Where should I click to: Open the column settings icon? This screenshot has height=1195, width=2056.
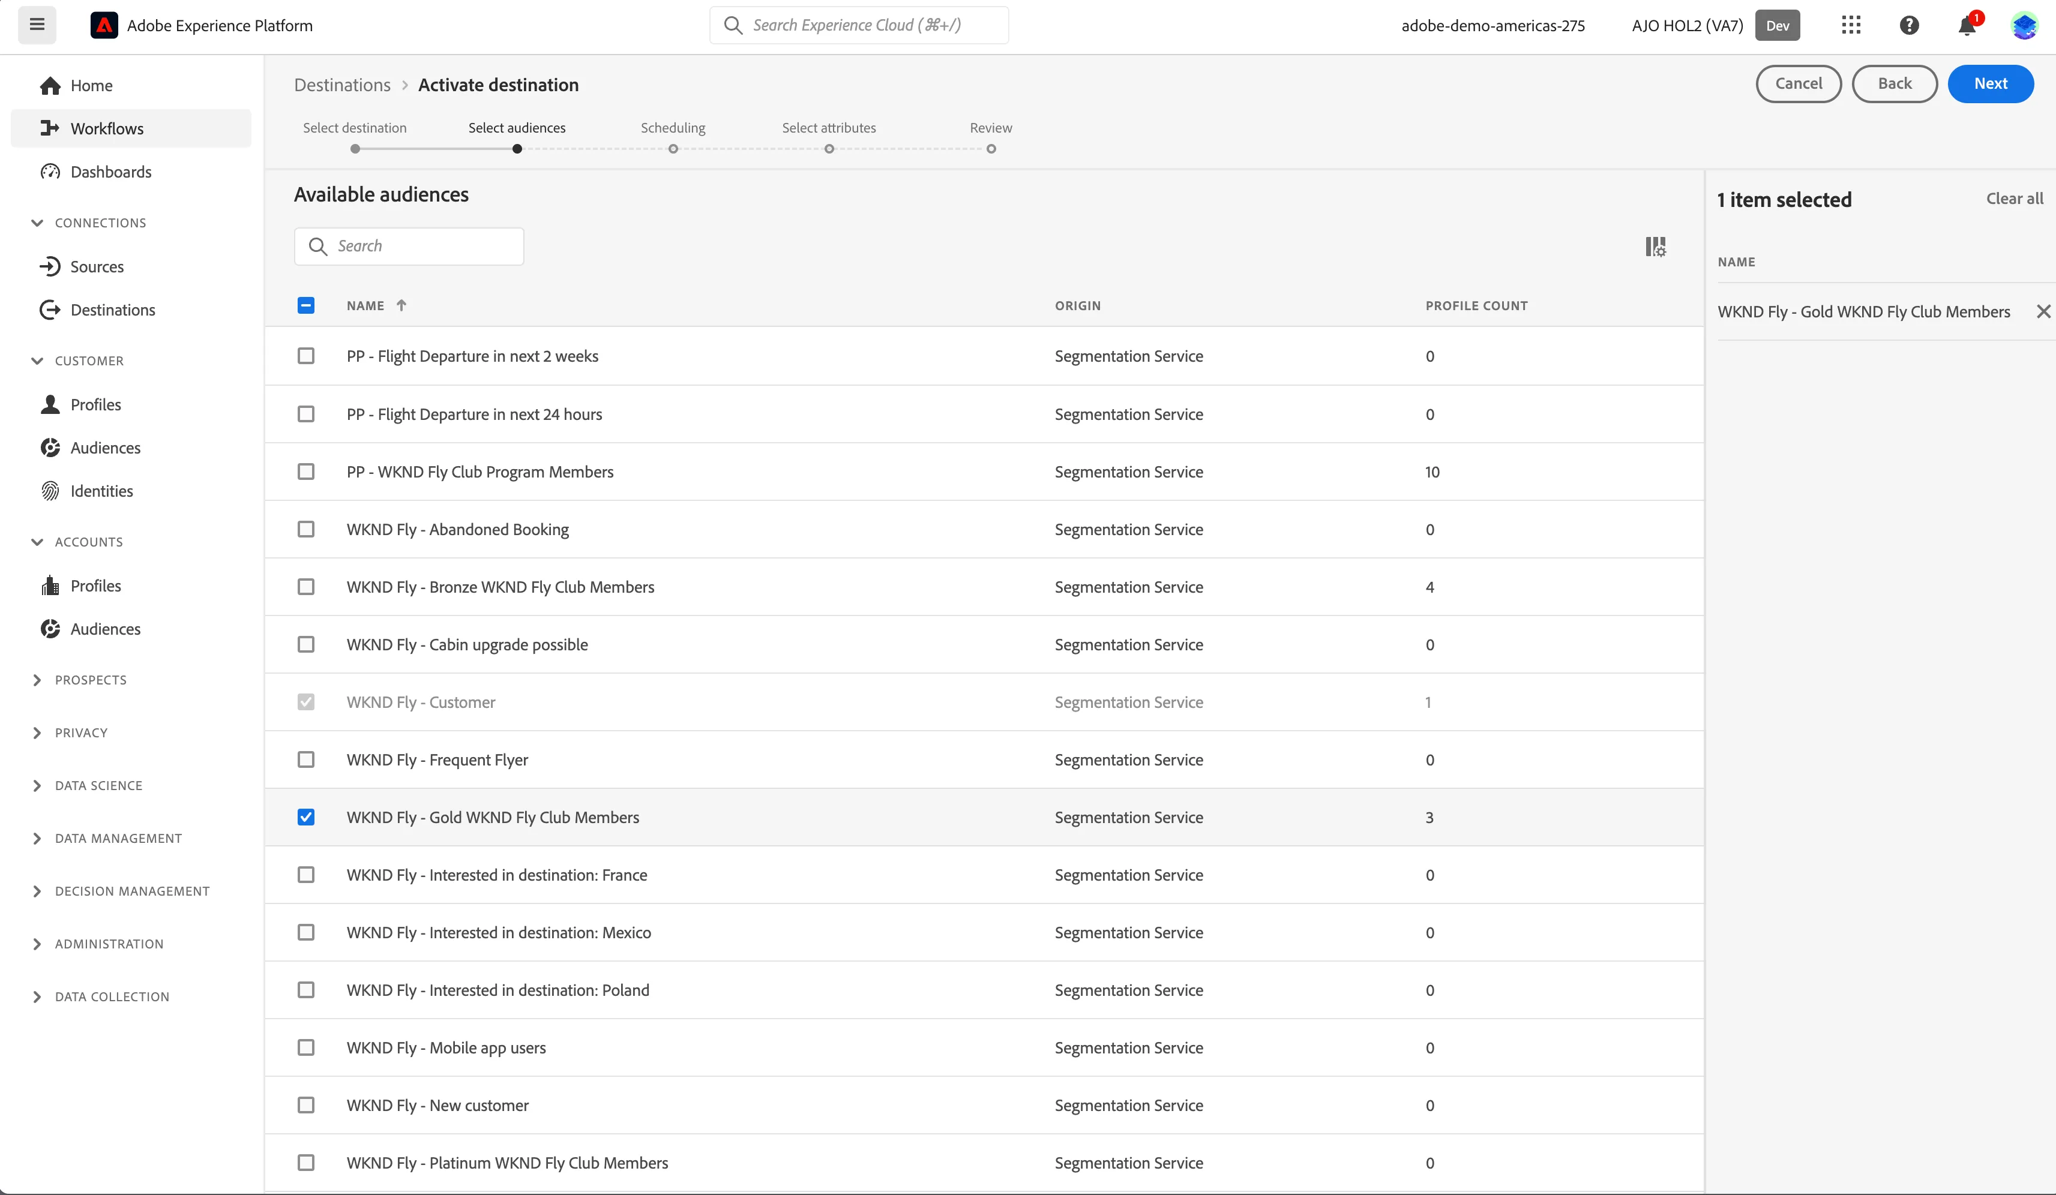(x=1655, y=247)
